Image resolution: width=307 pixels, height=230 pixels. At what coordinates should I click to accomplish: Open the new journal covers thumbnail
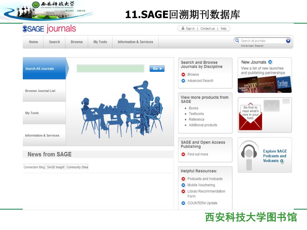point(265,84)
